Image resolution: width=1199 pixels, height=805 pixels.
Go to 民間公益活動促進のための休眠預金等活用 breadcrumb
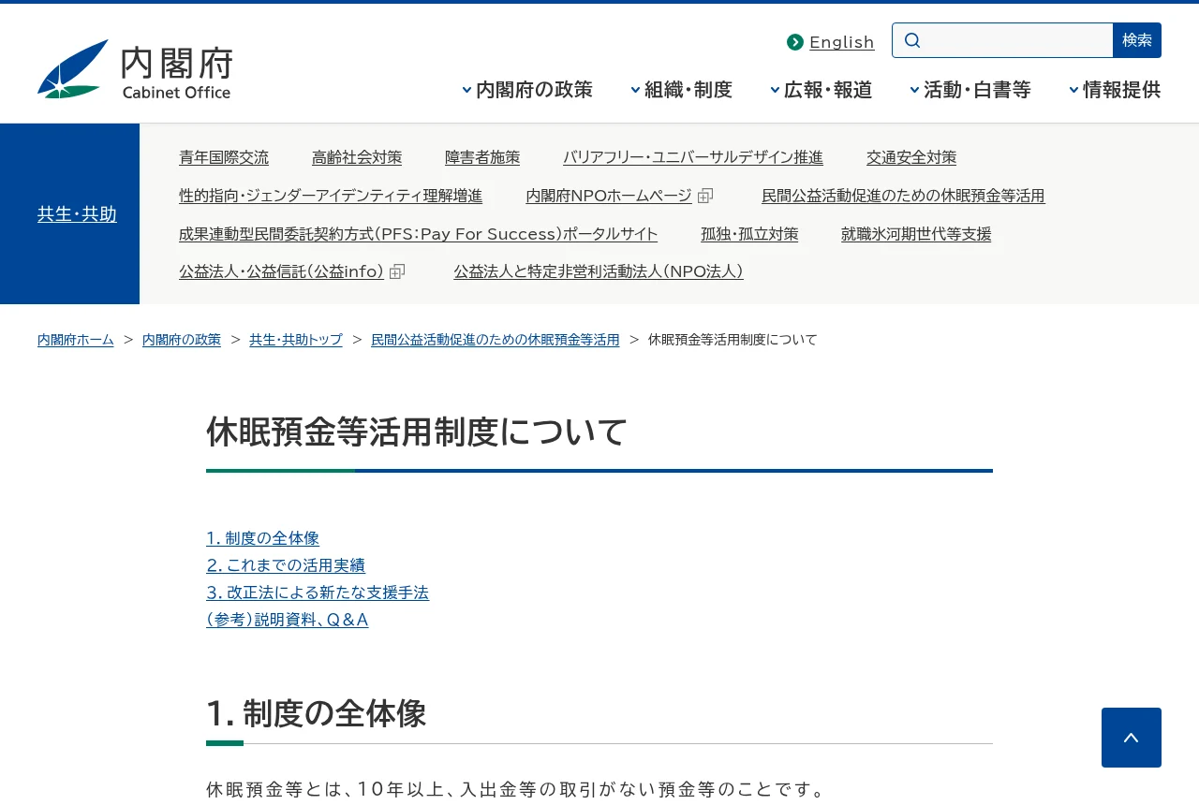click(496, 340)
